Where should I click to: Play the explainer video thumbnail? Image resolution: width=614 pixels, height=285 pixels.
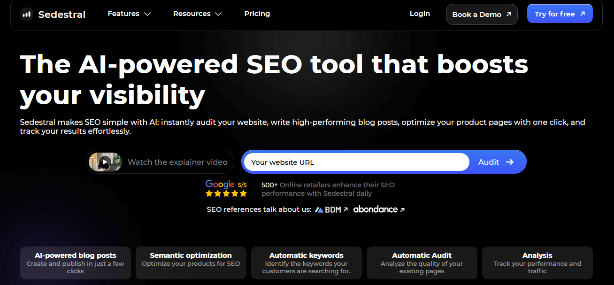(x=105, y=162)
